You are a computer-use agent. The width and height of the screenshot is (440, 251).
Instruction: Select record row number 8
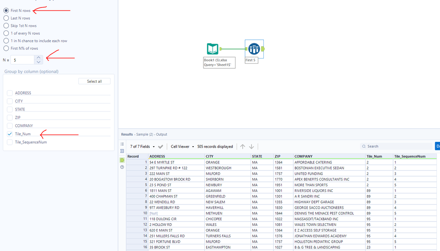[137, 202]
